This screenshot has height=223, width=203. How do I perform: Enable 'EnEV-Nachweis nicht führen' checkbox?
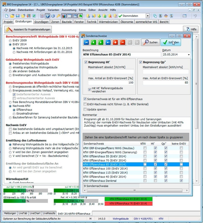pyautogui.click(x=85, y=104)
